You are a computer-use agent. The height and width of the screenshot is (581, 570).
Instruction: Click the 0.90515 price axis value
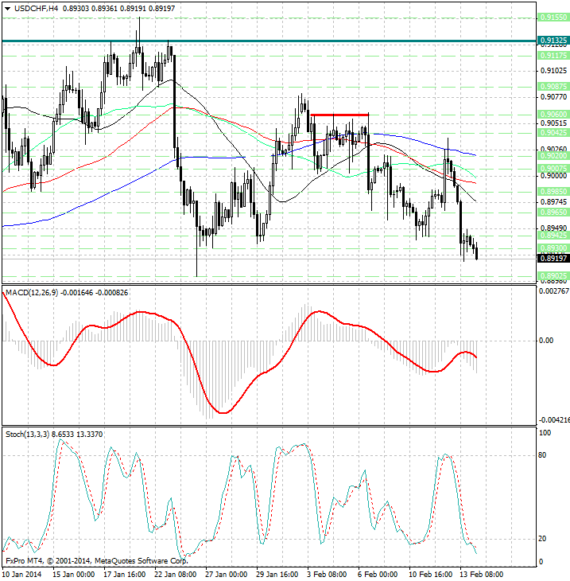point(553,123)
